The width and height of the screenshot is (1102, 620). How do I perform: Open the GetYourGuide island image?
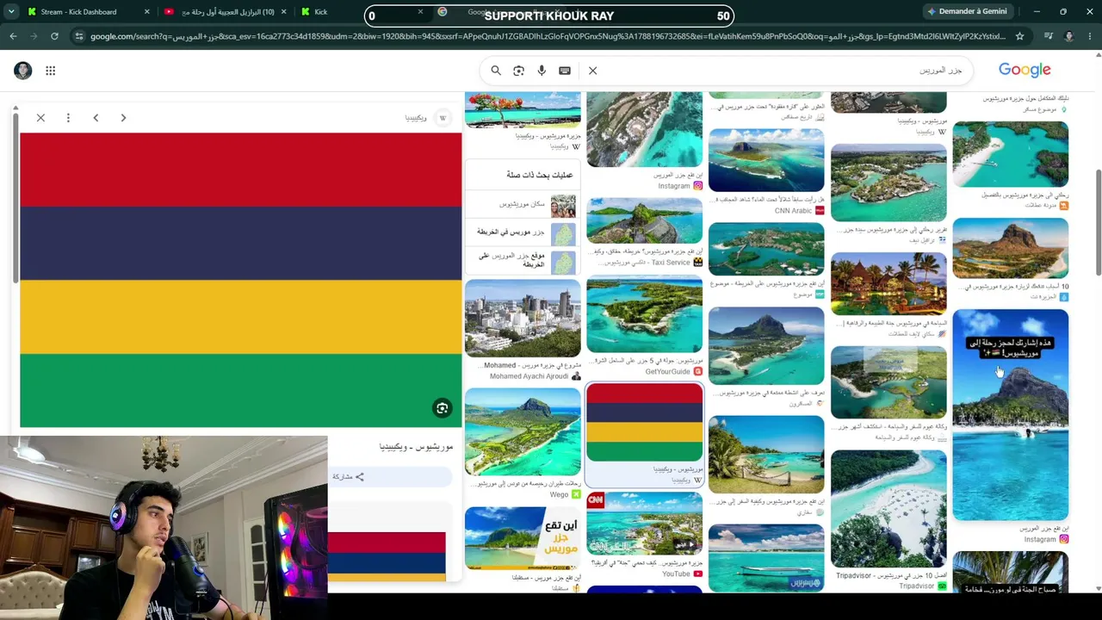tap(645, 314)
